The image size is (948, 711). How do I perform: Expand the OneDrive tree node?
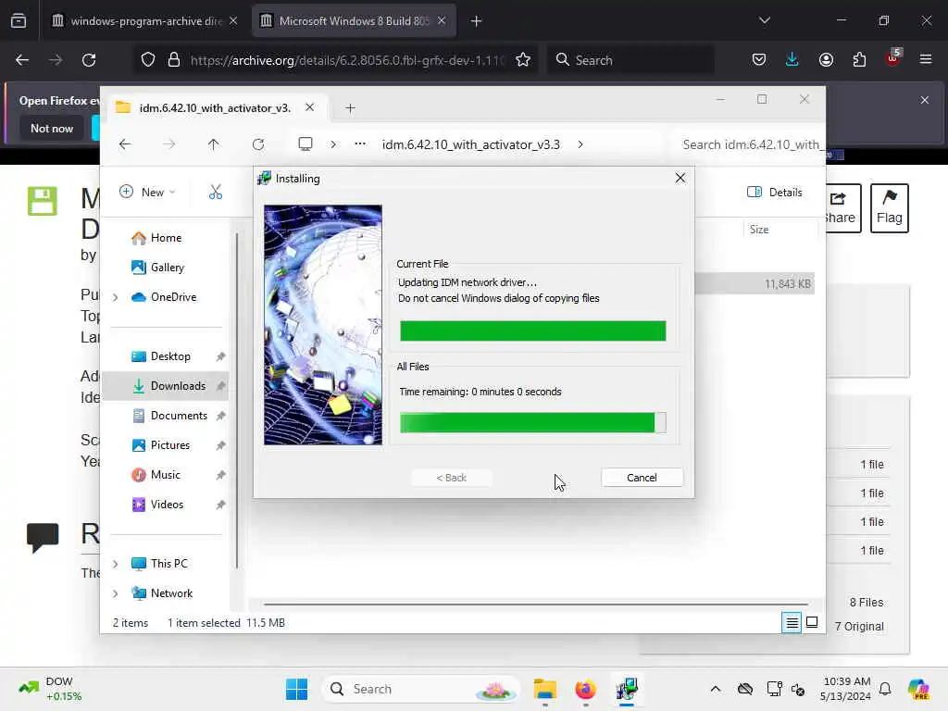(116, 297)
